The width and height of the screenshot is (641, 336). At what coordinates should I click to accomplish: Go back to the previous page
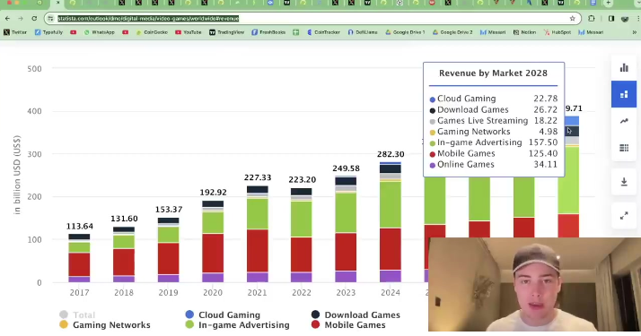(x=7, y=18)
